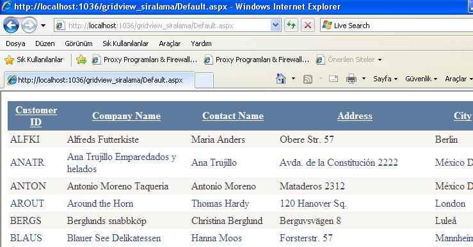Click the Home page icon
Screen dimensions: 473x247
pyautogui.click(x=281, y=79)
